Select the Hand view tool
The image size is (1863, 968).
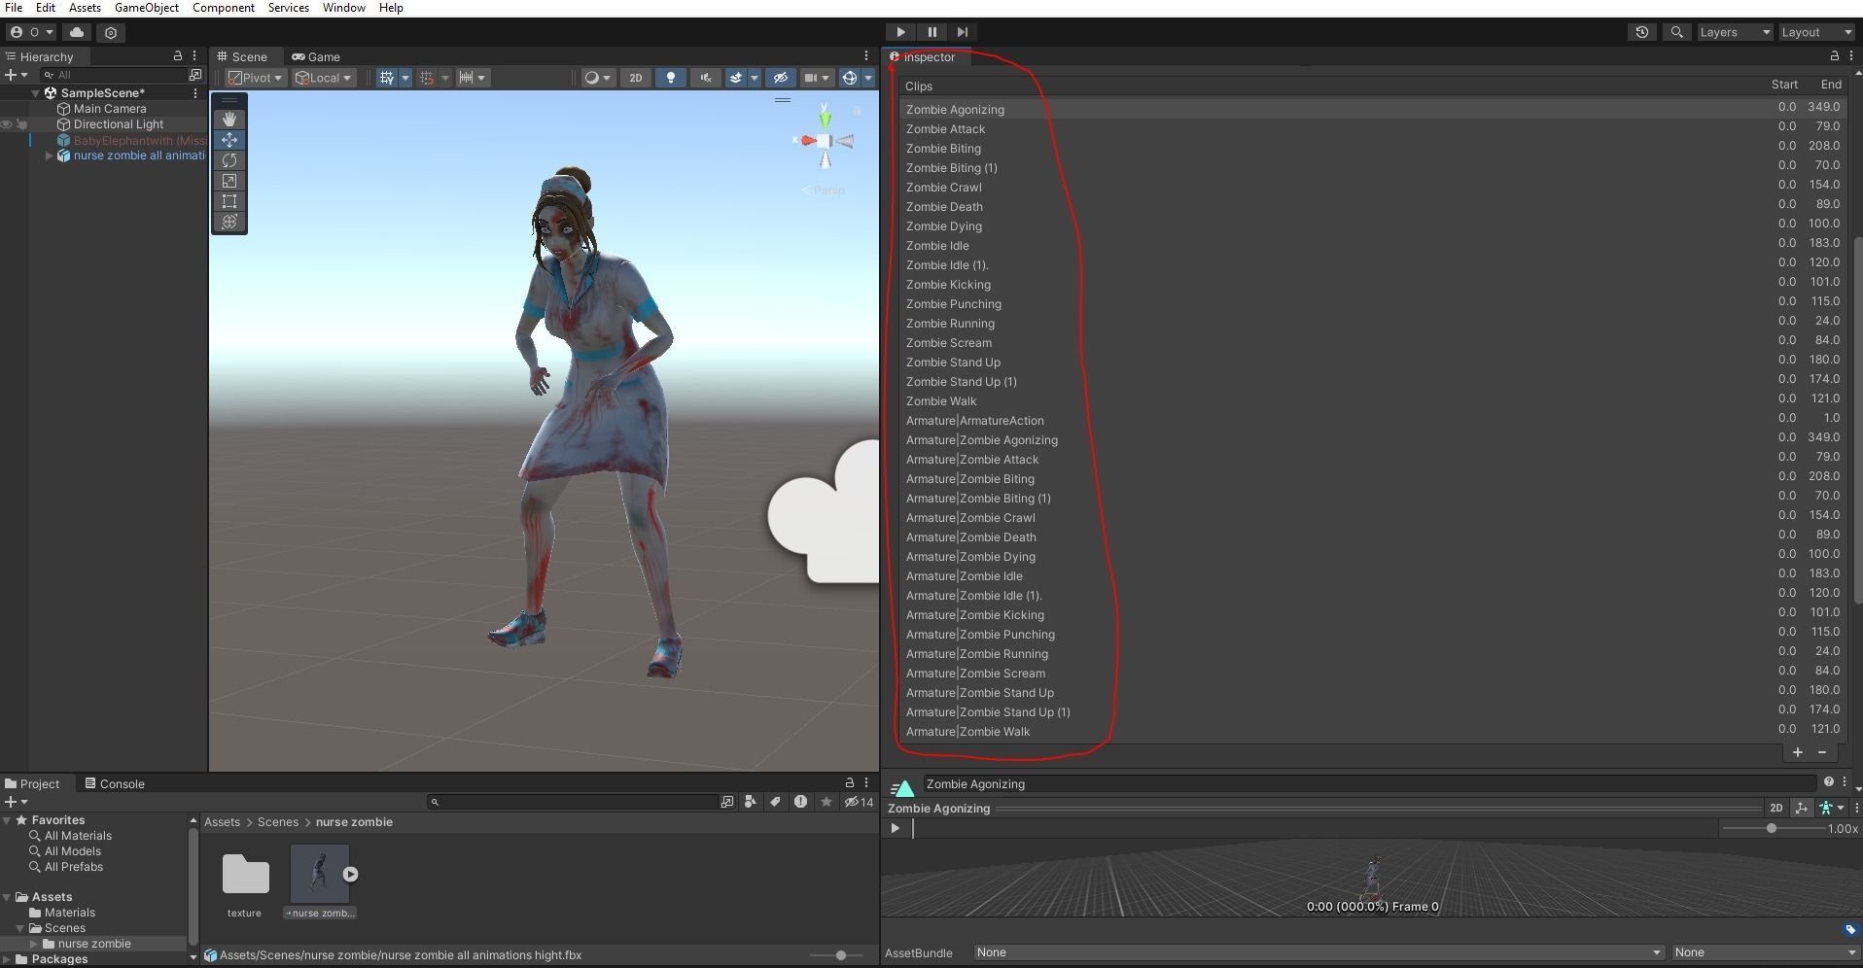point(229,119)
